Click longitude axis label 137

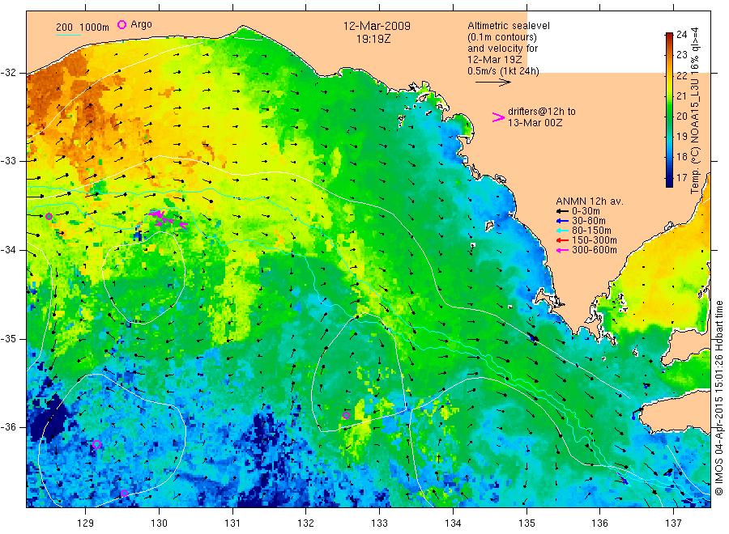673,523
